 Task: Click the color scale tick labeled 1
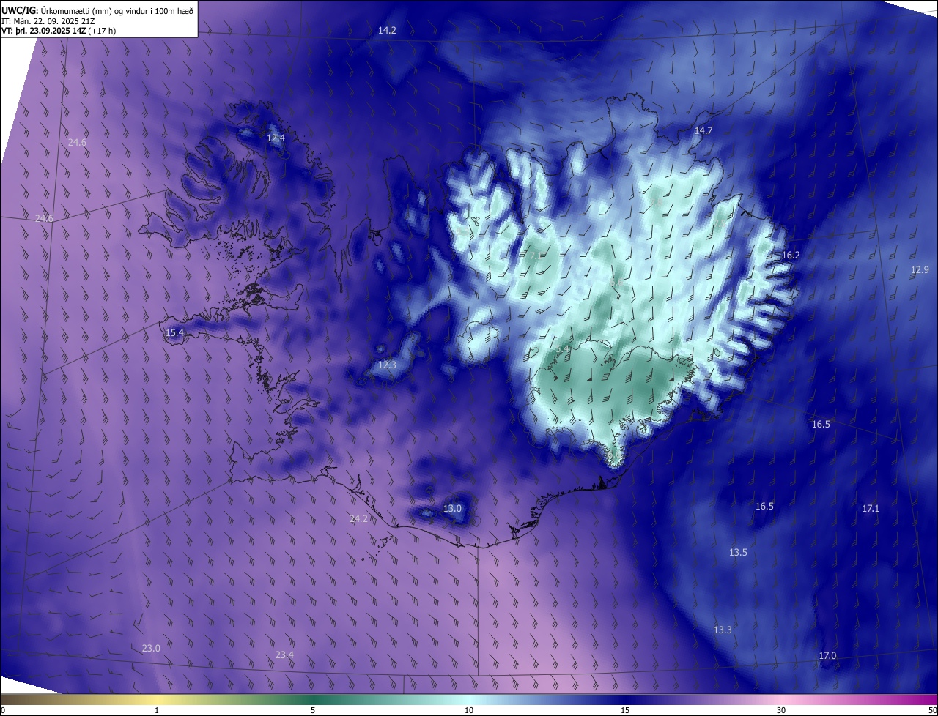pyautogui.click(x=157, y=710)
